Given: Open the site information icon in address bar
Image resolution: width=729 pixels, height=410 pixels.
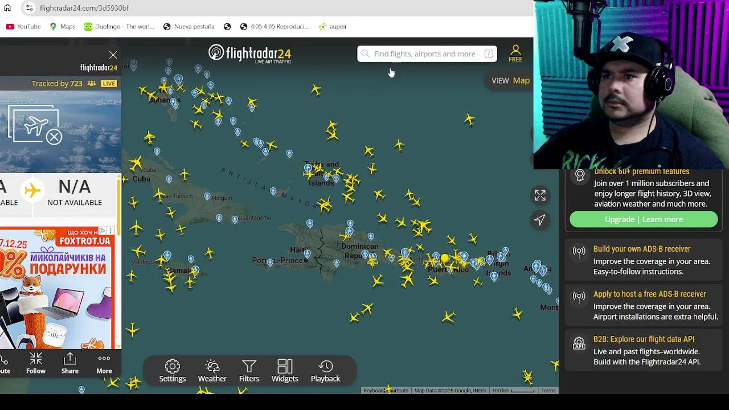Looking at the screenshot, I should pyautogui.click(x=28, y=8).
